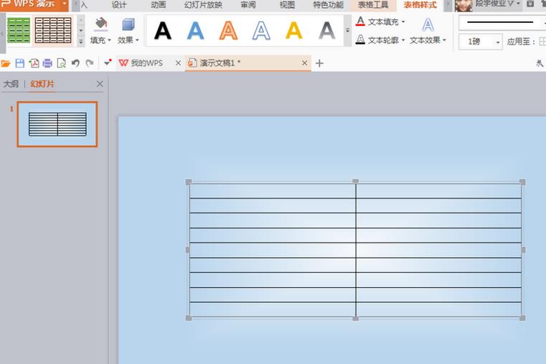The image size is (546, 364).
Task: Switch to the 特色功能 tab
Action: 328,5
